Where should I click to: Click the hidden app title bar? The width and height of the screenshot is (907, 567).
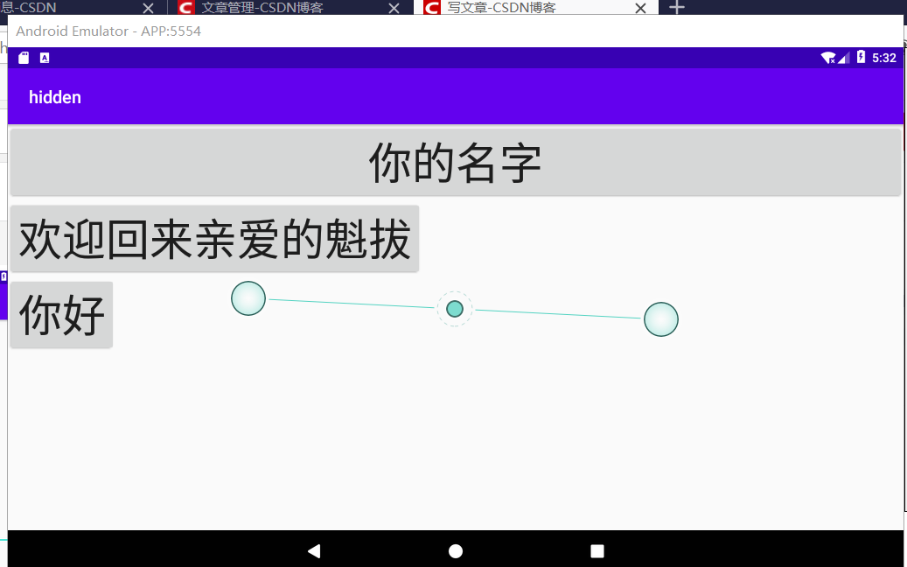55,97
